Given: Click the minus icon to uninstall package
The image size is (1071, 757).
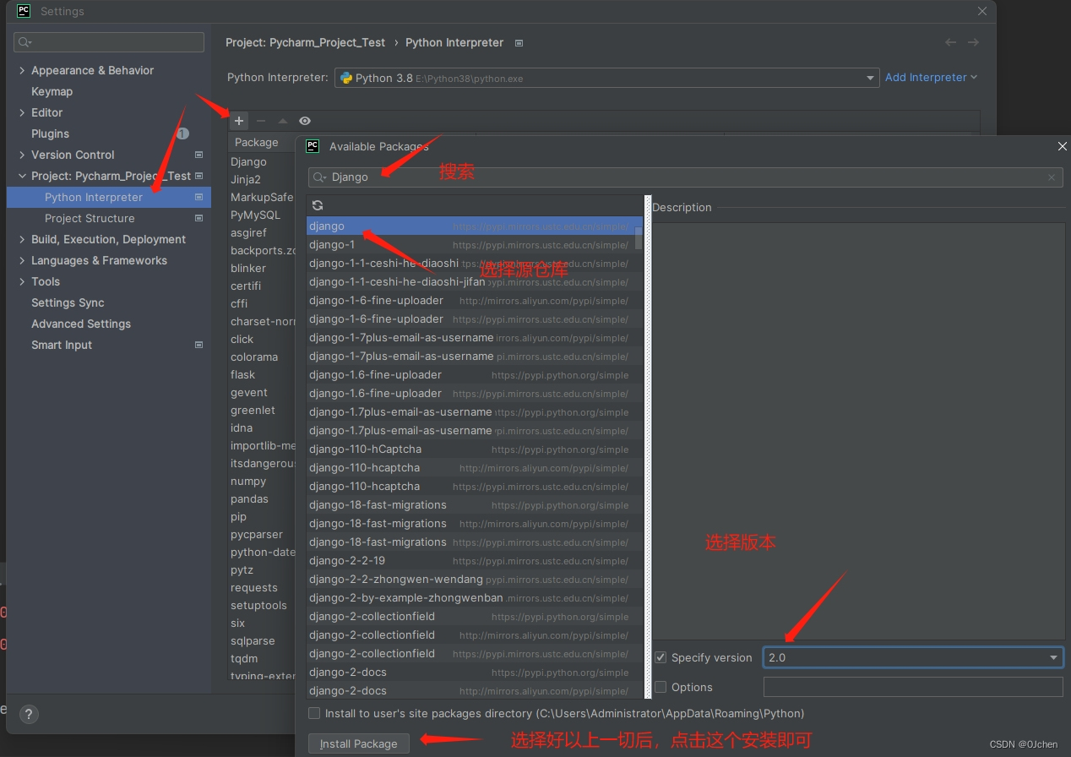Looking at the screenshot, I should coord(261,121).
